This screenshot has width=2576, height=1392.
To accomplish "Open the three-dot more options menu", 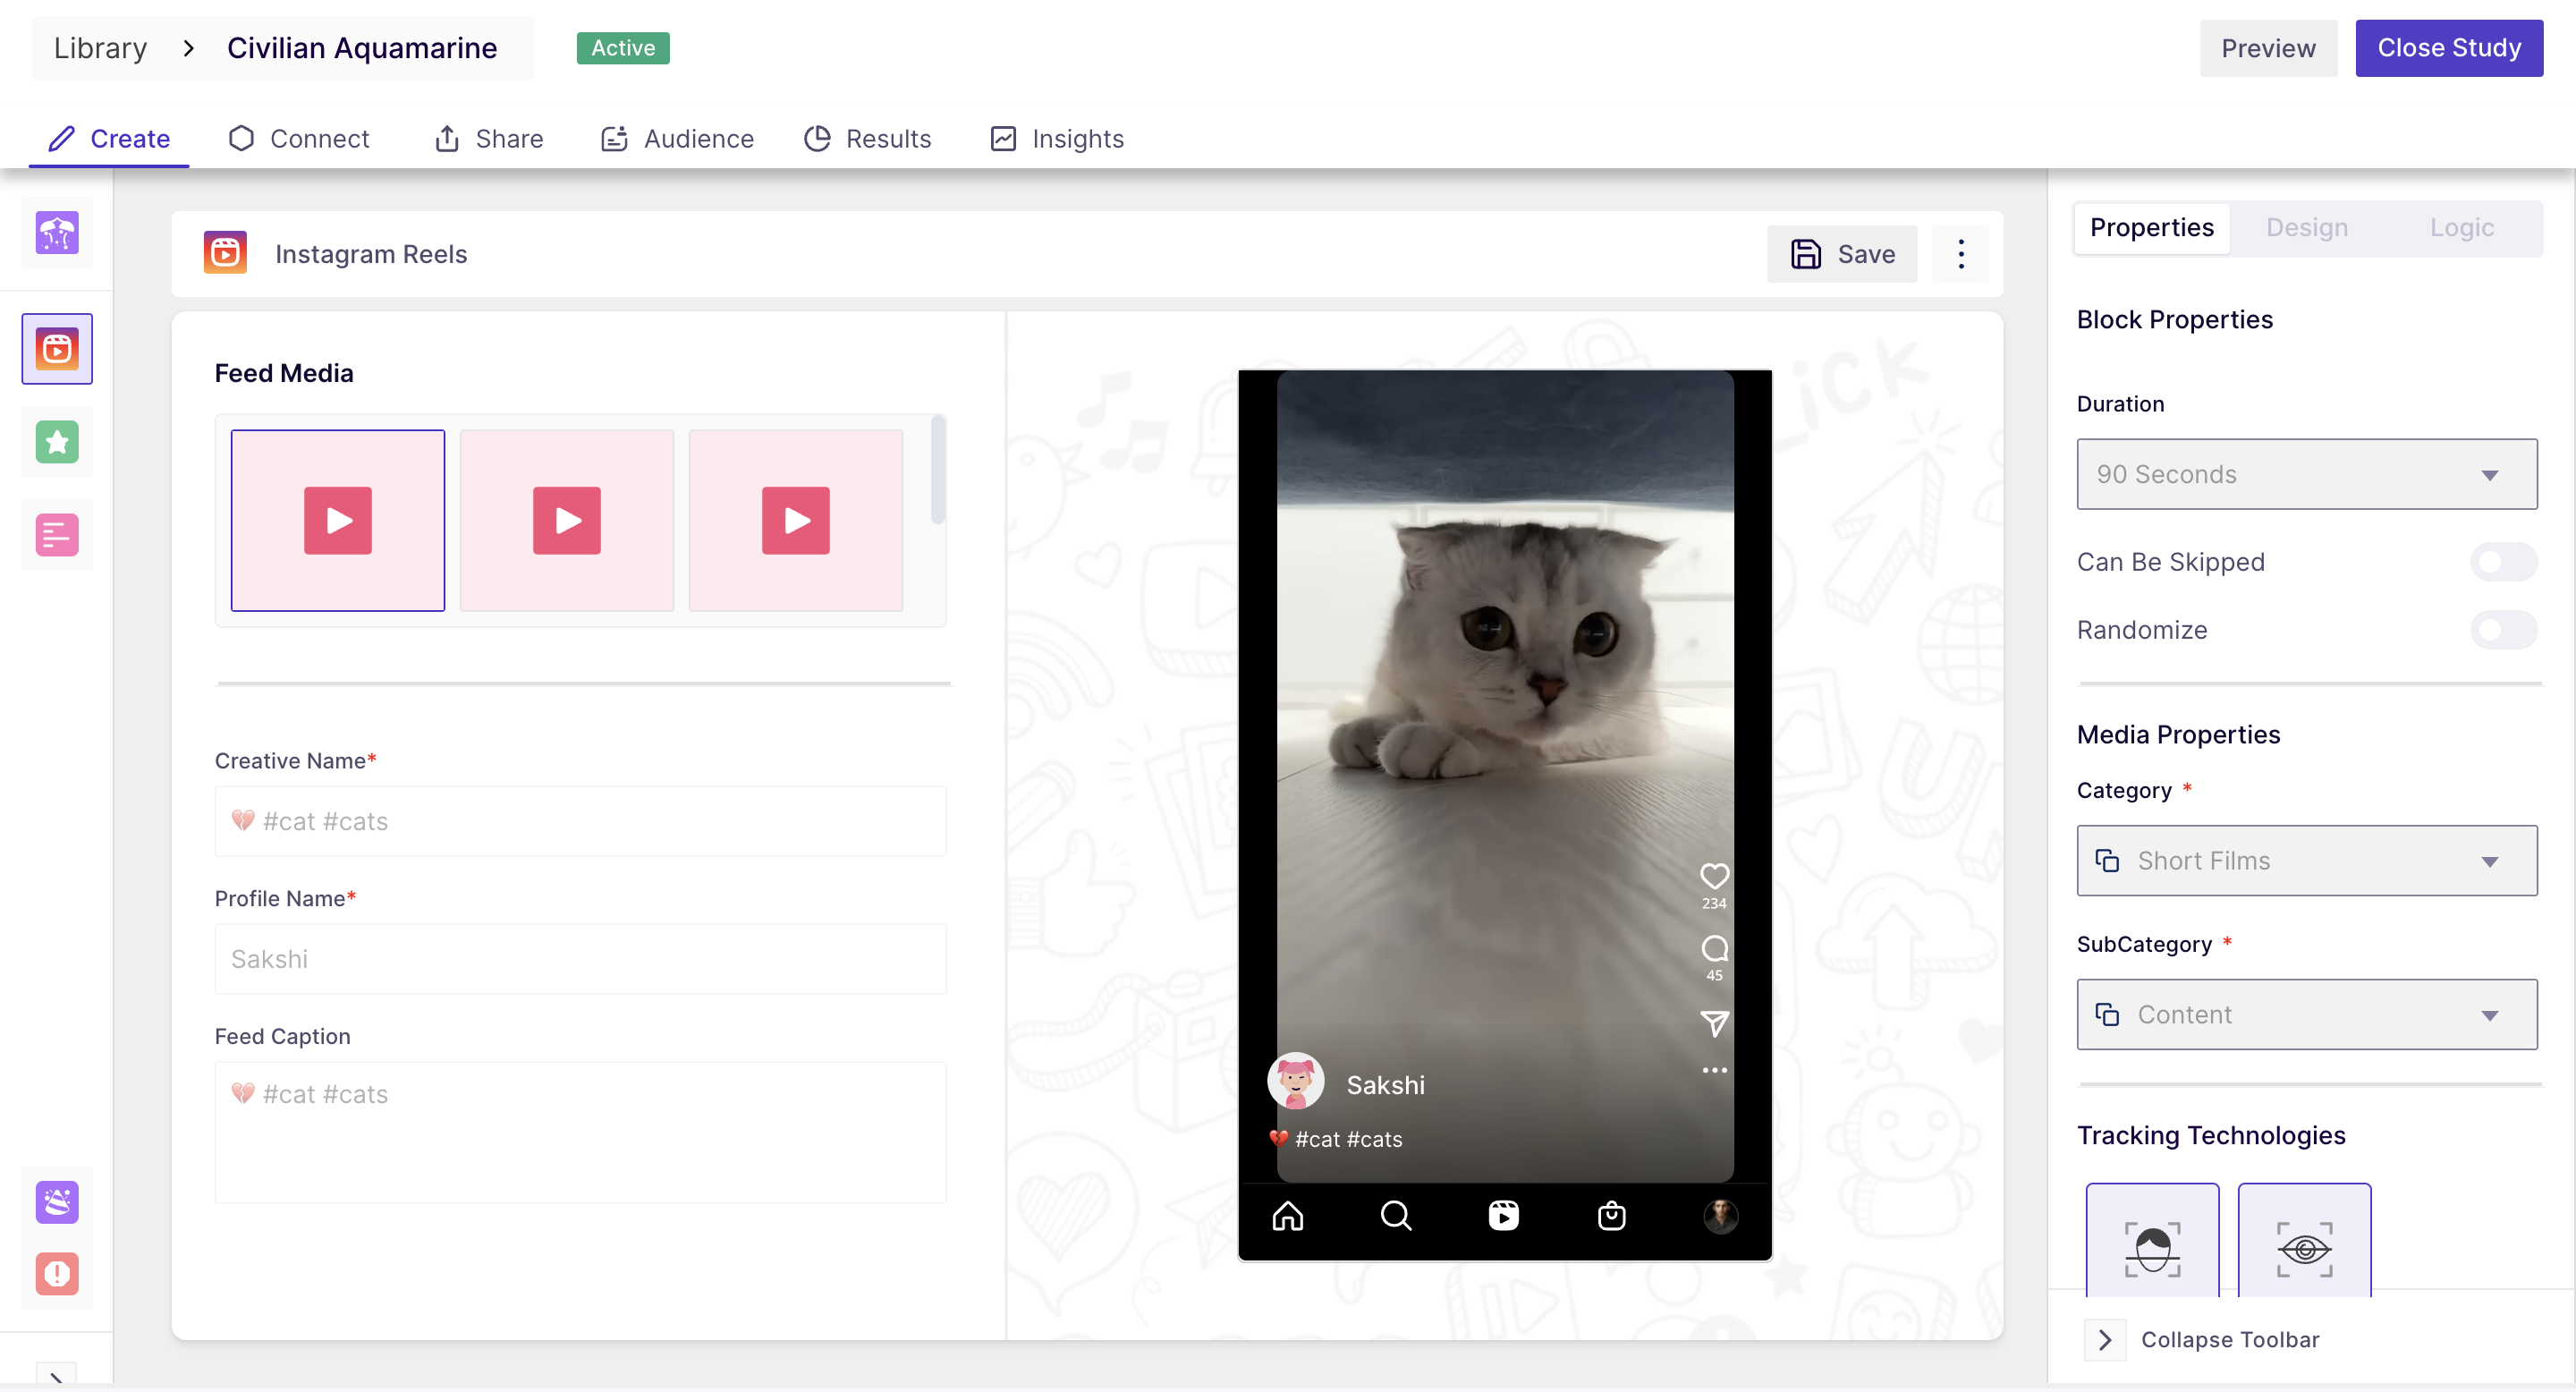I will pos(1961,254).
